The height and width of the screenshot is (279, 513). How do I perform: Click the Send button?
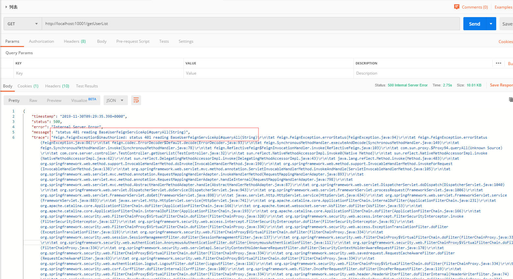(474, 23)
